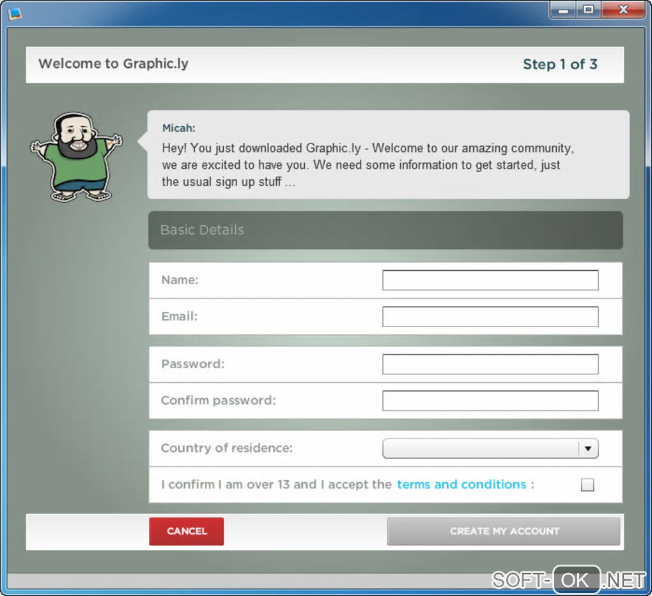The image size is (652, 596).
Task: Click the Micah cartoon character image
Action: [77, 157]
